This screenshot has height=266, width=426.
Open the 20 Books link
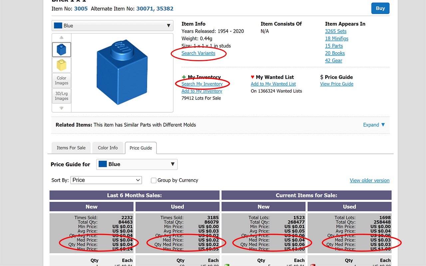coord(335,53)
